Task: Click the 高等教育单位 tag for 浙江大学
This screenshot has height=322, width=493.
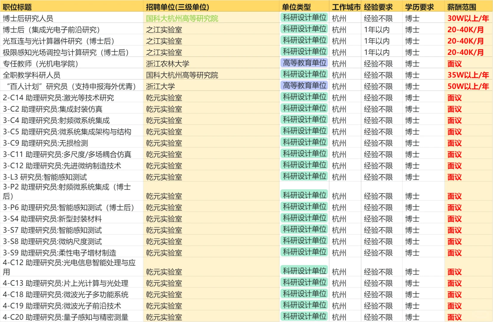Action: click(x=305, y=86)
